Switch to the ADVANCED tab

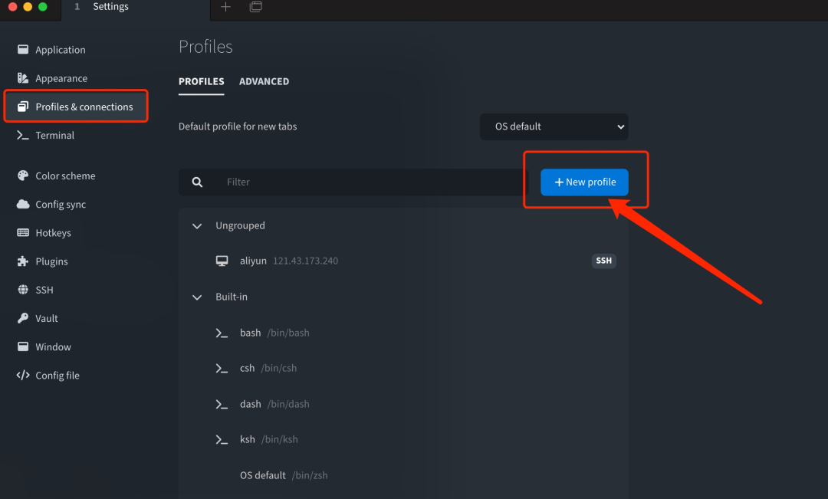pyautogui.click(x=264, y=81)
